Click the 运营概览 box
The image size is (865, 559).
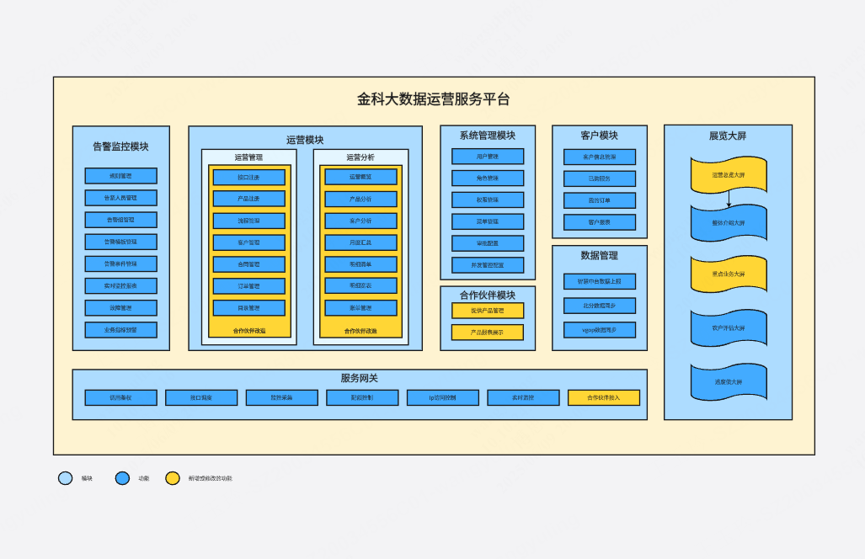(x=360, y=177)
